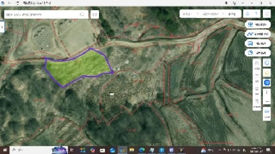Image resolution: width=275 pixels, height=154 pixels.
Task: Select the bottom tool in the vertical map tool strip
Action: tap(257, 103)
